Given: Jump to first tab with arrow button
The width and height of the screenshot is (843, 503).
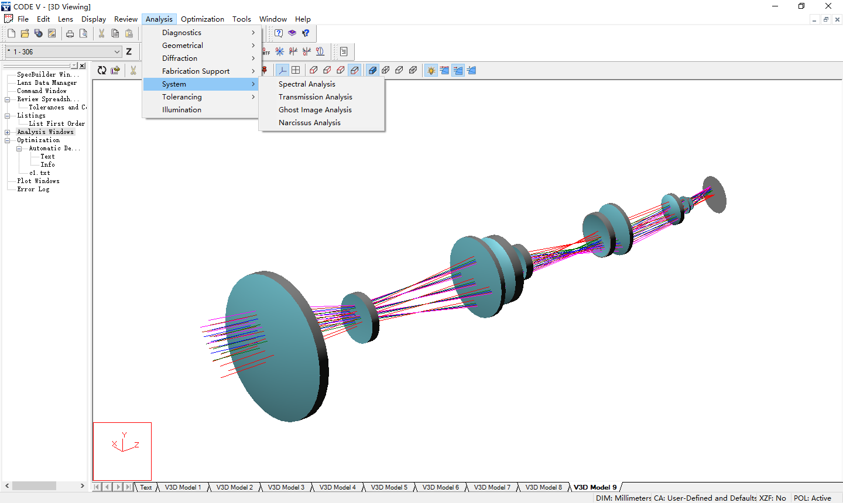Looking at the screenshot, I should click(97, 487).
